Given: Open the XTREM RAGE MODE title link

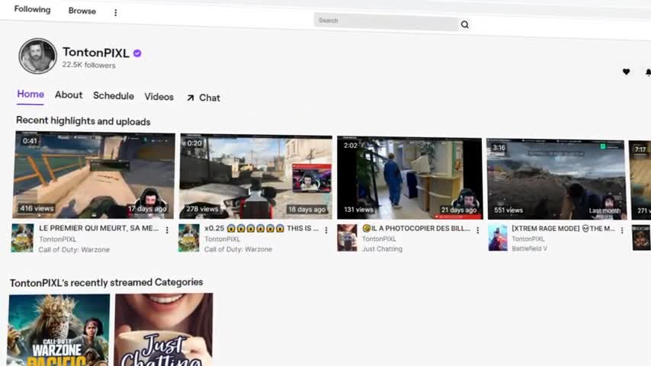Looking at the screenshot, I should point(563,229).
